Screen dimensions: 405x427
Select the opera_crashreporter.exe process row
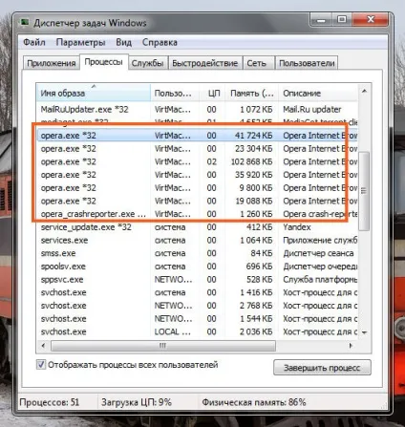197,214
